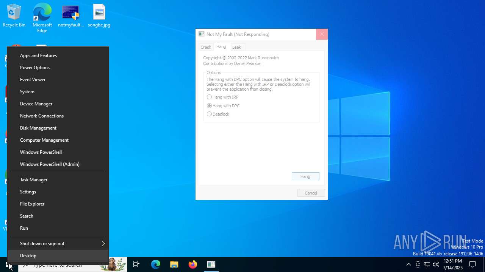The image size is (485, 272).
Task: Select Not My Fault taskbar button
Action: pos(211,264)
